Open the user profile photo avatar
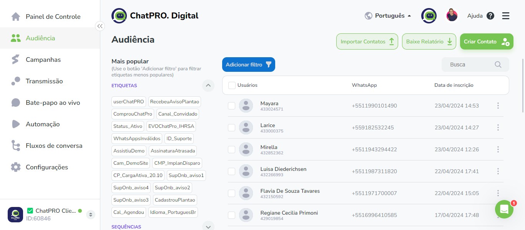The height and width of the screenshot is (230, 525). coord(452,16)
